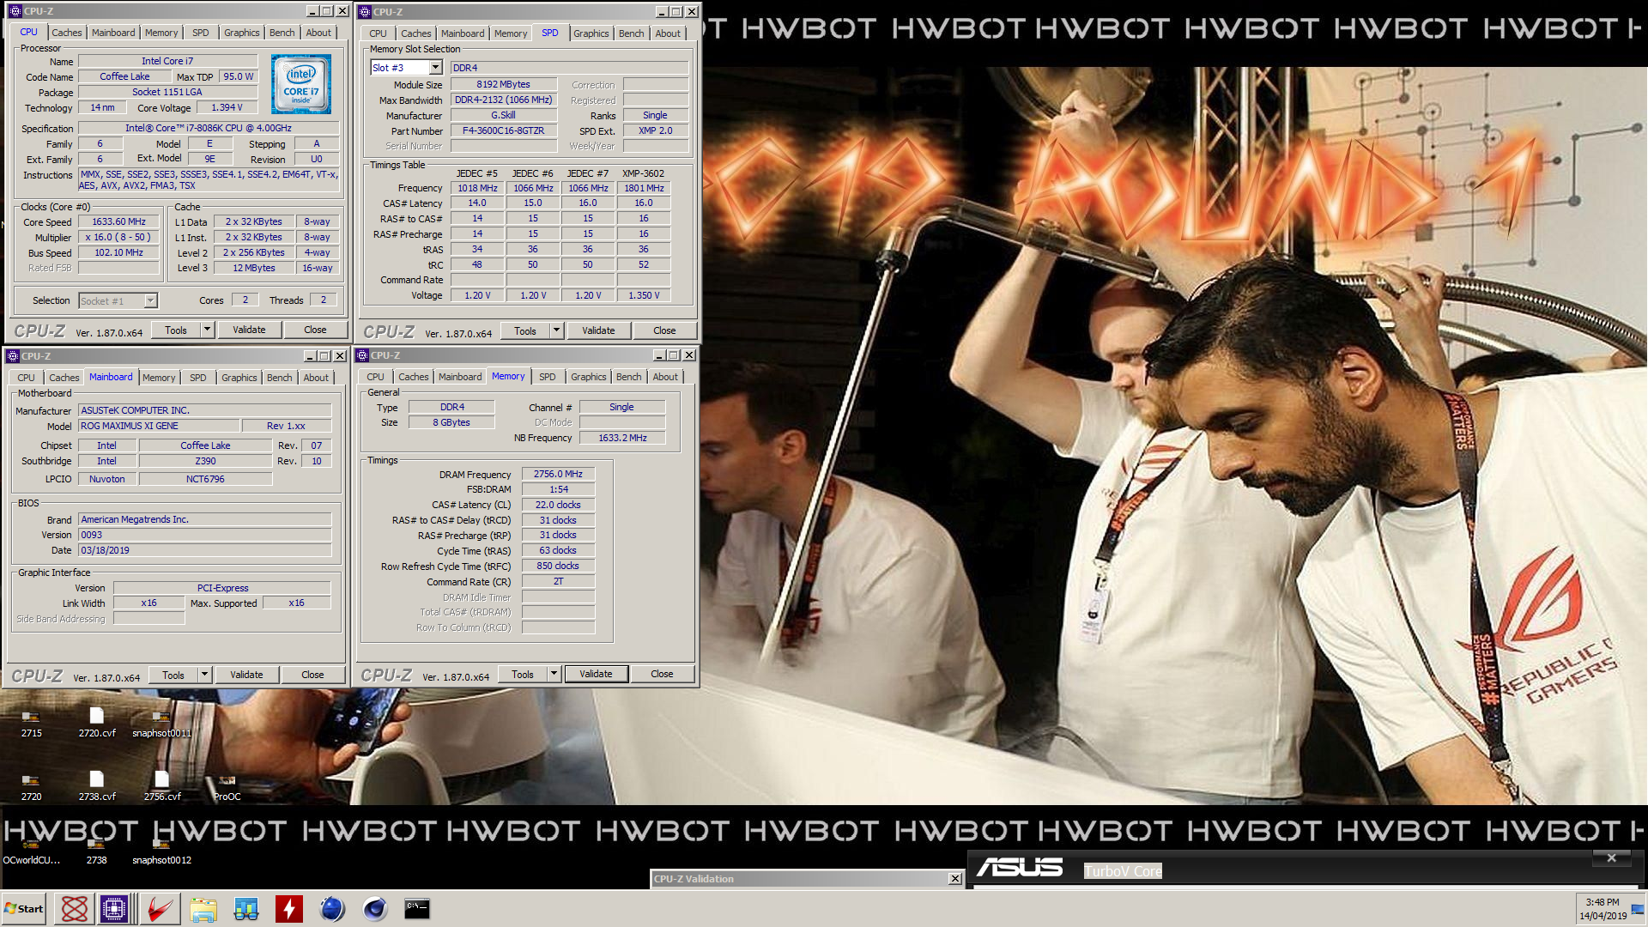
Task: Open the 2715 desktop icon
Action: tap(31, 723)
